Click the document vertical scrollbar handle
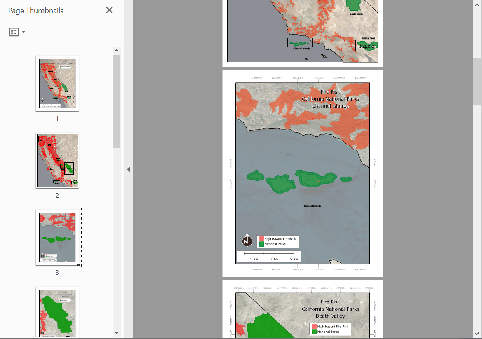This screenshot has width=482, height=339. pos(477,81)
